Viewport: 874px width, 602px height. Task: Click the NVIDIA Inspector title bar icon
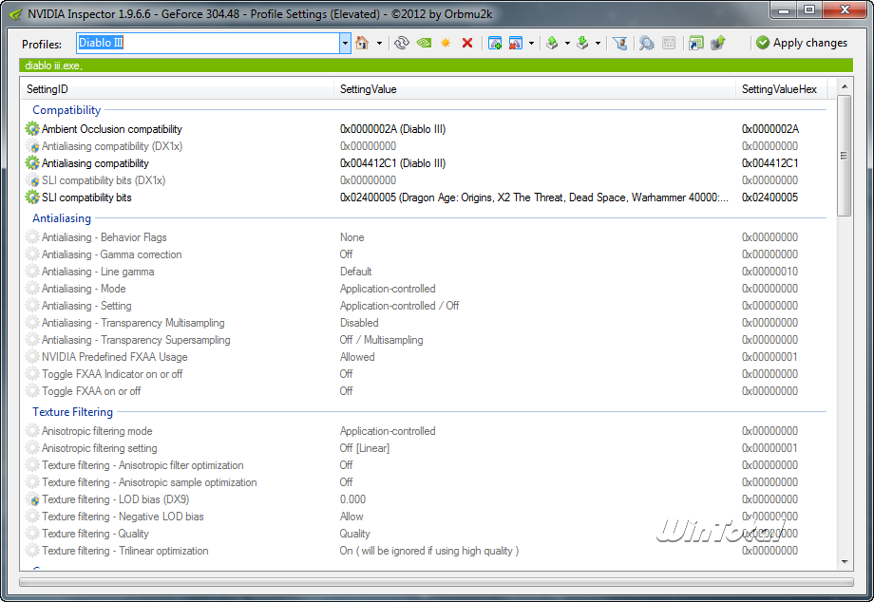pyautogui.click(x=15, y=14)
